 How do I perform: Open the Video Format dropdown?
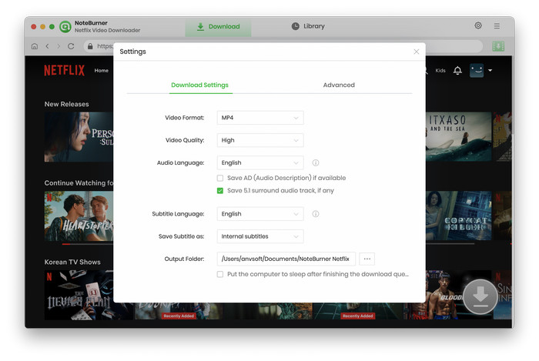pyautogui.click(x=260, y=118)
